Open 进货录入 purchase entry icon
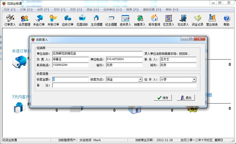Viewport: 236px width, 144px height. click(x=125, y=20)
